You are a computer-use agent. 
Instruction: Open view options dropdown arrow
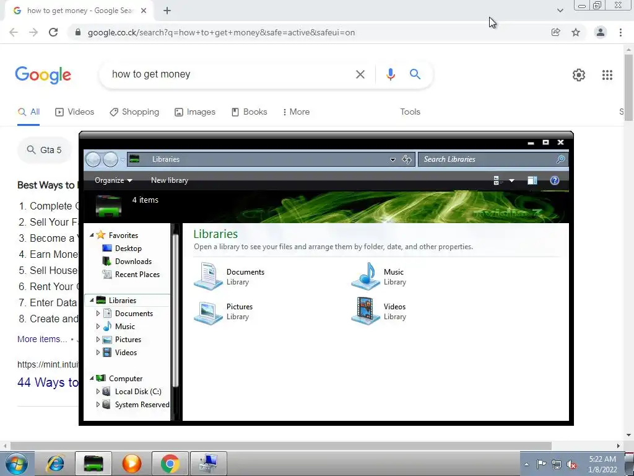point(511,180)
